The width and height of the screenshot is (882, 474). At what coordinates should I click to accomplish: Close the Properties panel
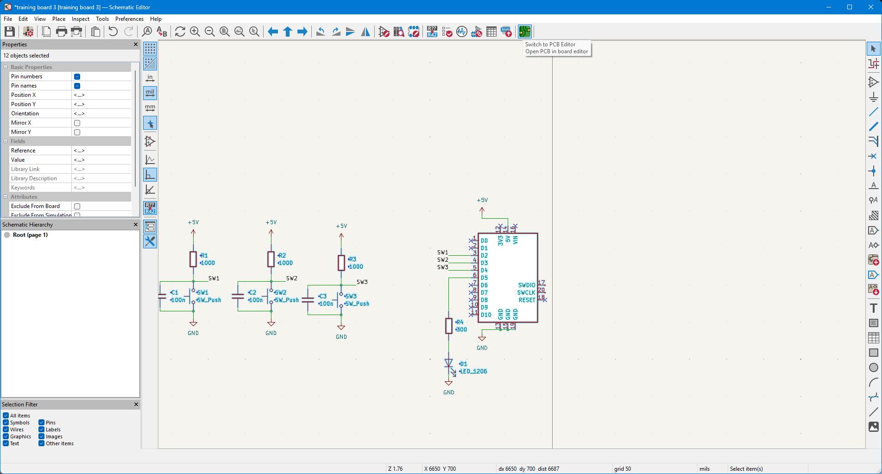(x=136, y=44)
